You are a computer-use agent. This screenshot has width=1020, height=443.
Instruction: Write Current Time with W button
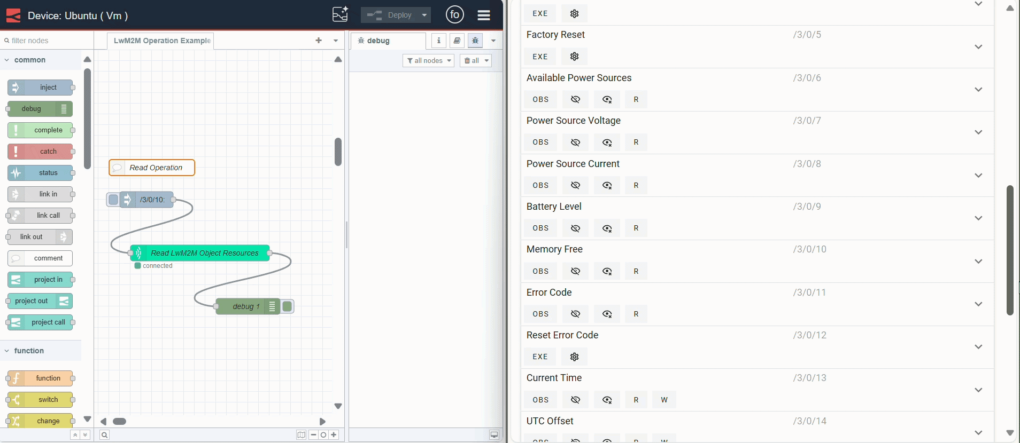pyautogui.click(x=664, y=400)
